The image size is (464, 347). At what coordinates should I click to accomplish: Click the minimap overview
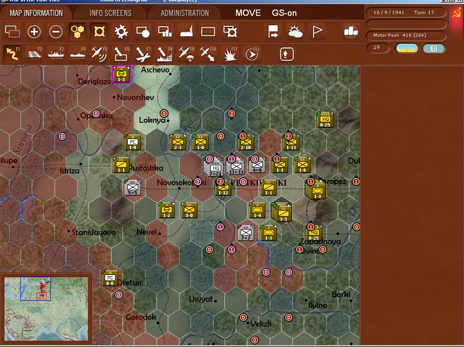click(x=46, y=309)
